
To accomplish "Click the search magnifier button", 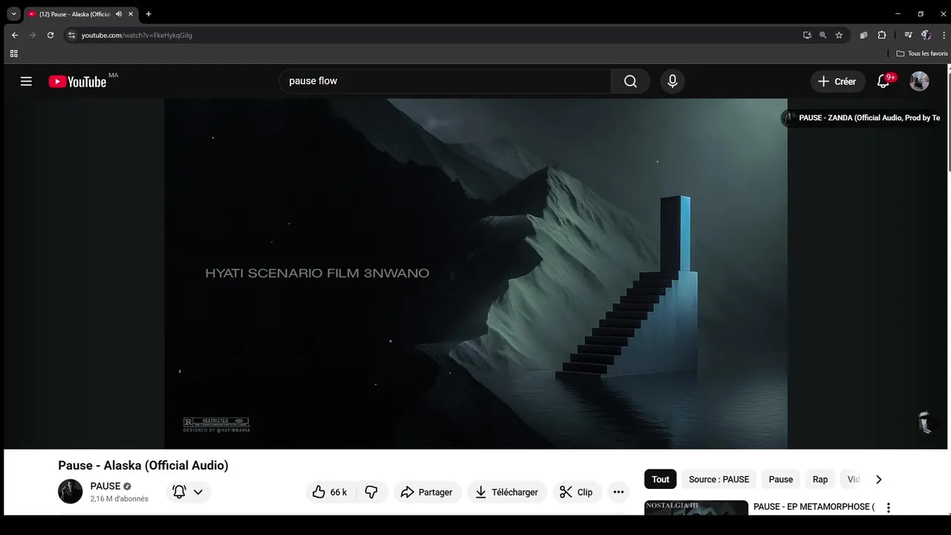I will click(x=630, y=82).
